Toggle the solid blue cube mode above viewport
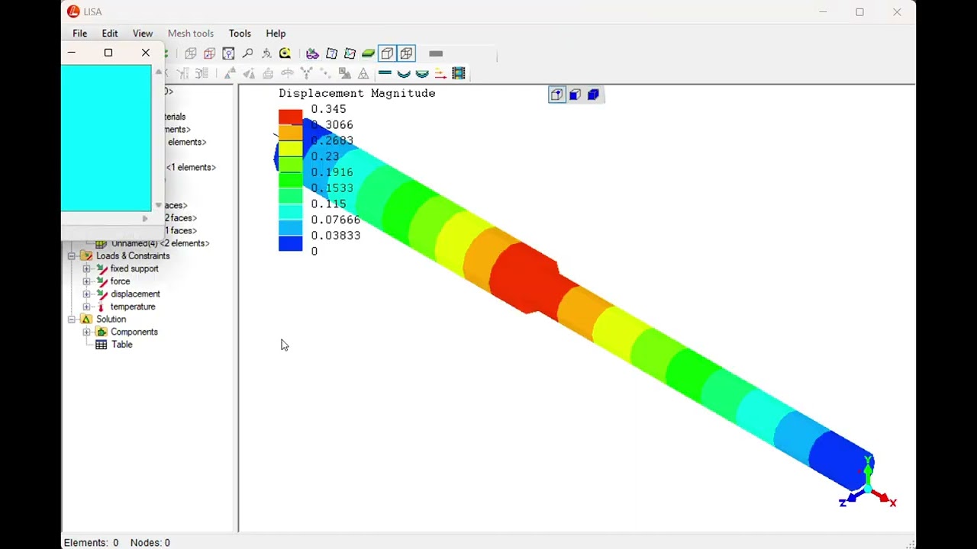Viewport: 977px width, 549px height. (593, 95)
